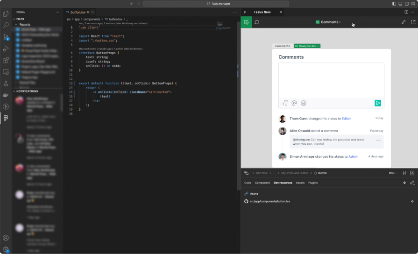Switch to the Assets tab
418x254 pixels.
pos(300,183)
